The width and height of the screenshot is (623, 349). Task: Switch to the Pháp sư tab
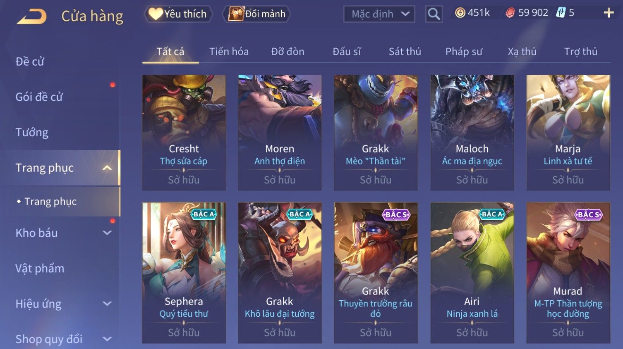pos(464,52)
